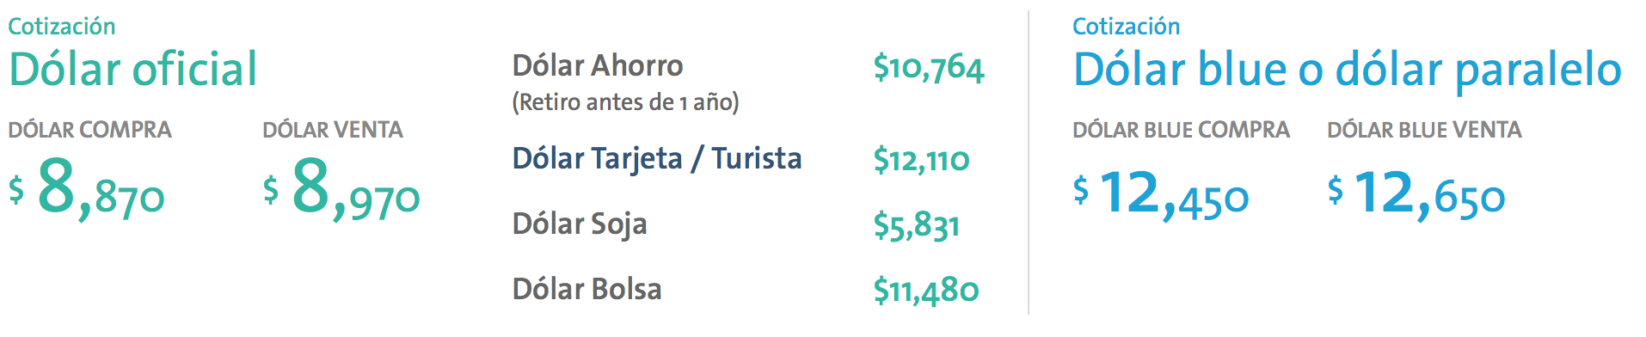Click the Dólar oficial heading
Viewport: 1646px width, 337px height.
(x=132, y=69)
